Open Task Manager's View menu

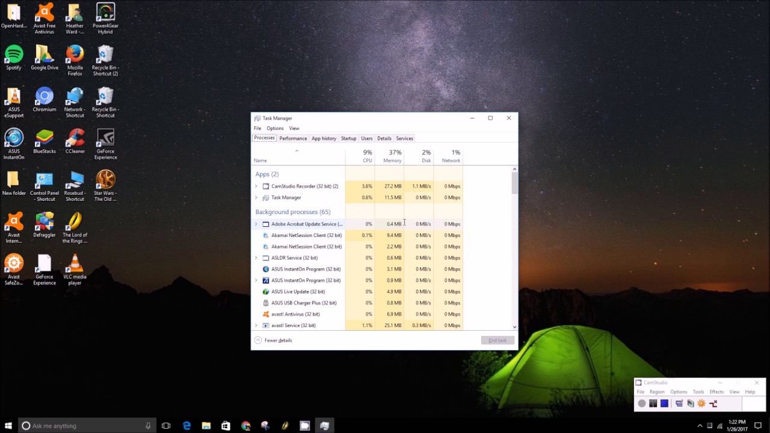point(294,128)
